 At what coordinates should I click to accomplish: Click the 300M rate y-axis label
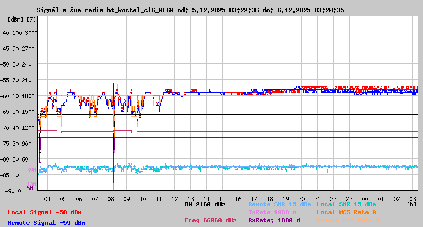30,33
